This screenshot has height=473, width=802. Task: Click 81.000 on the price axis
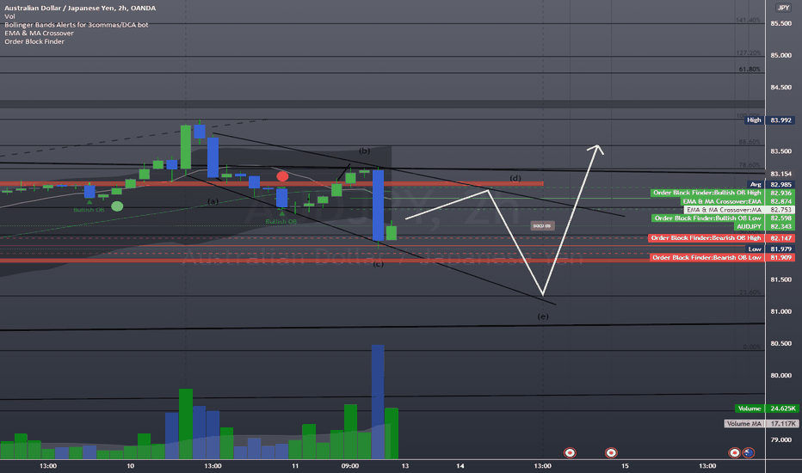coord(780,311)
